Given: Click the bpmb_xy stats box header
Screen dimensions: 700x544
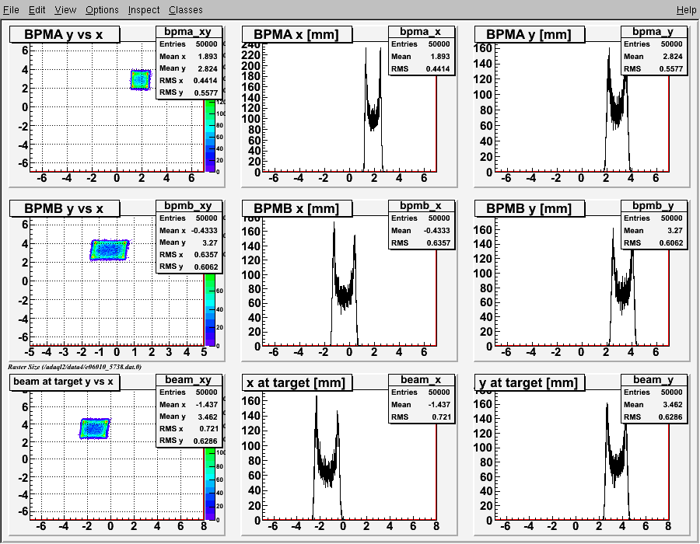Looking at the screenshot, I should coord(188,206).
